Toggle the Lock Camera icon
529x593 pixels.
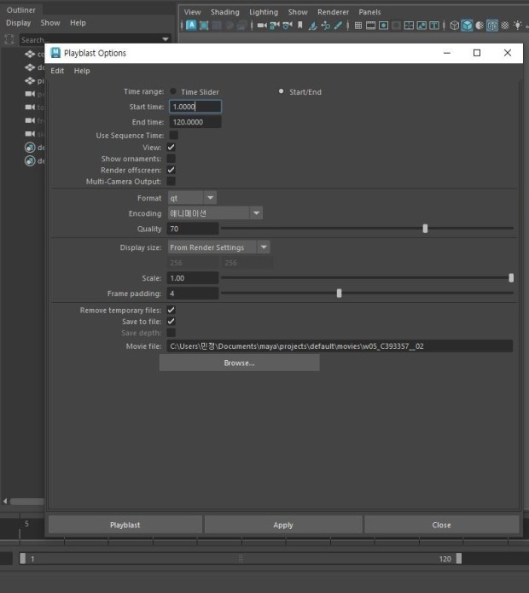[x=275, y=26]
